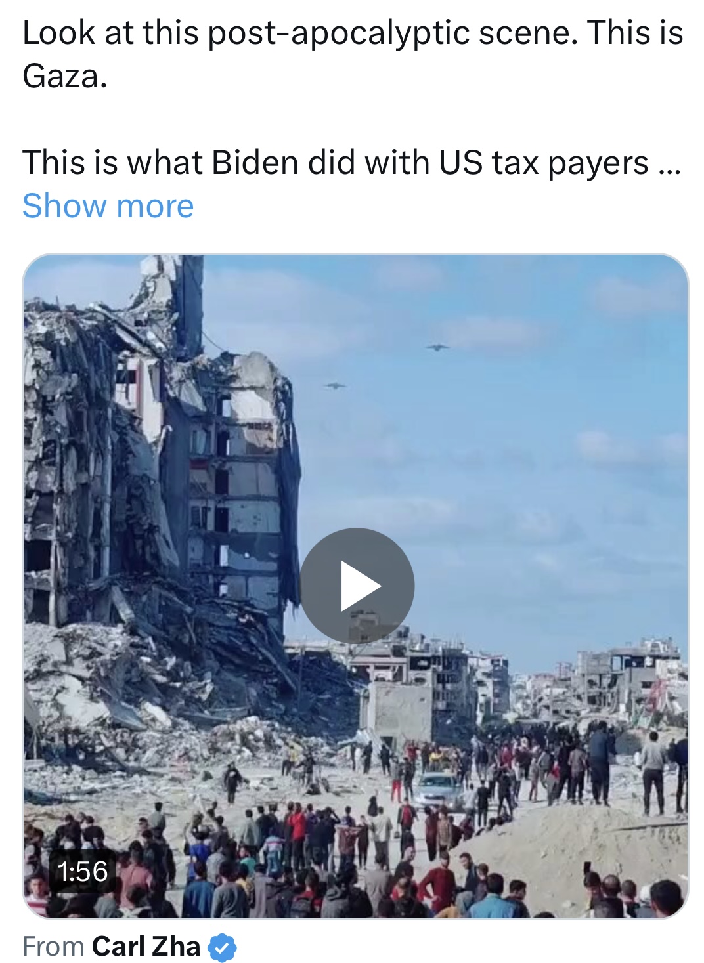Click the 'From' attribution label
This screenshot has width=704, height=963.
pyautogui.click(x=53, y=947)
